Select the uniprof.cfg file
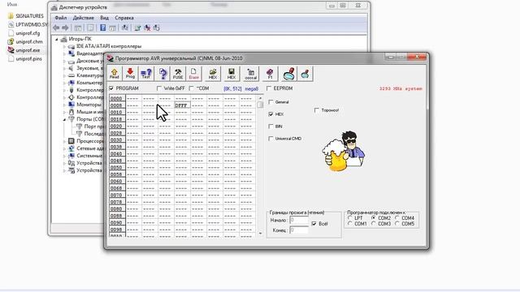The image size is (520, 292). [24, 33]
